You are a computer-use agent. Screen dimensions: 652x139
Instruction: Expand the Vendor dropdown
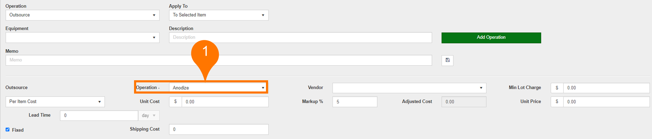coord(409,88)
